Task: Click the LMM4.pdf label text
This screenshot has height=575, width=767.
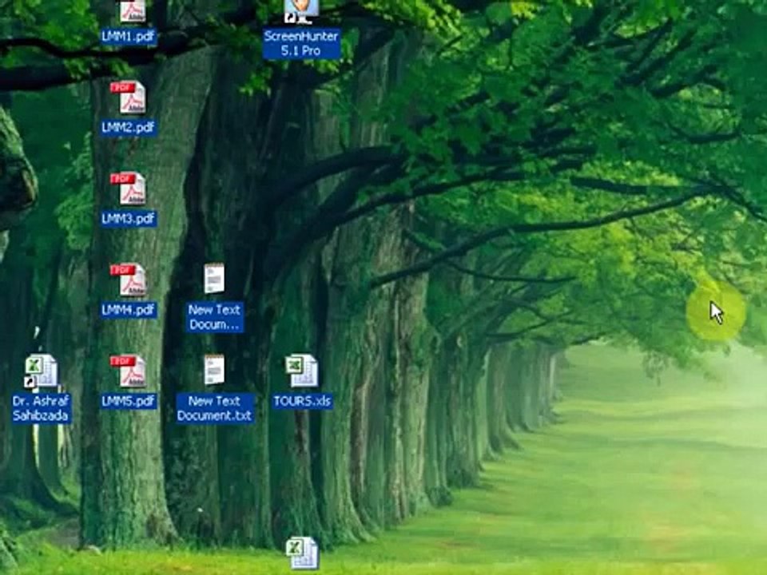Action: [x=129, y=310]
